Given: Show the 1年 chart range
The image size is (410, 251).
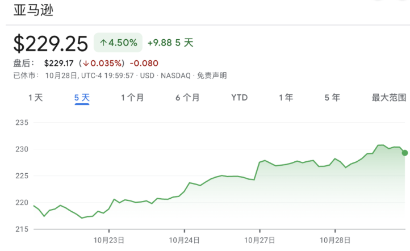Looking at the screenshot, I should (286, 98).
